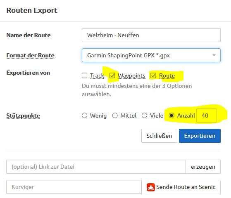Click the red Scenic motorcycle icon
The width and height of the screenshot is (231, 198).
click(151, 187)
